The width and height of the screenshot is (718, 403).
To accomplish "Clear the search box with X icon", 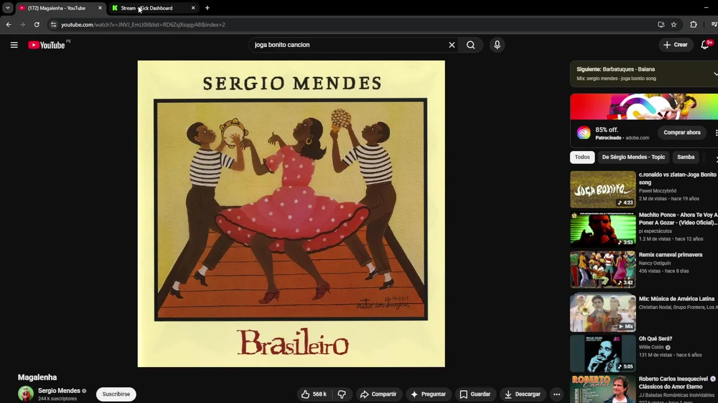I will click(x=452, y=45).
